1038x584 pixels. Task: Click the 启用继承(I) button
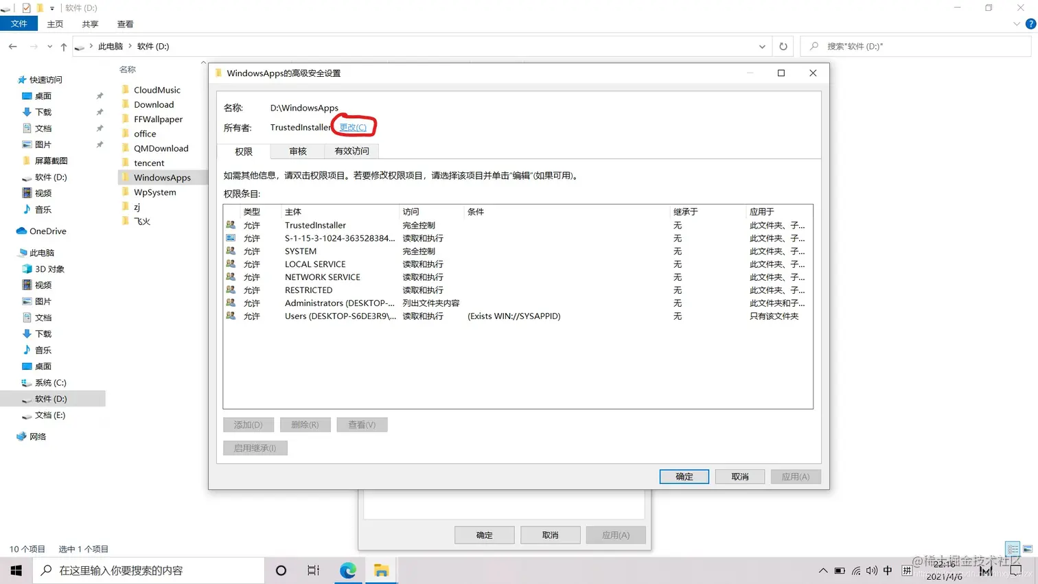click(255, 448)
